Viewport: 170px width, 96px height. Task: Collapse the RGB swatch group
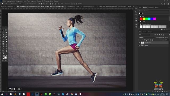139,16
